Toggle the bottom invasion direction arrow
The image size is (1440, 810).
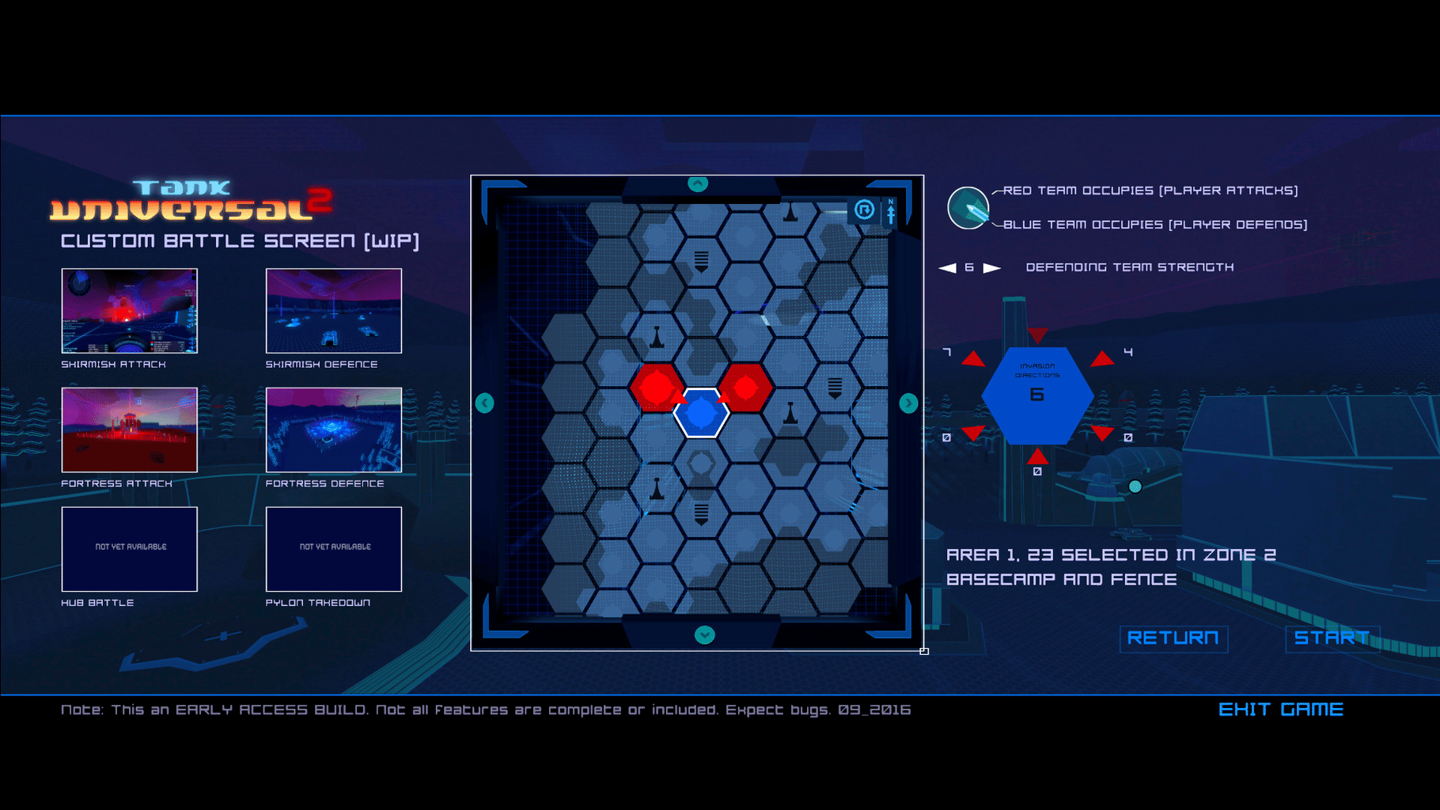click(1037, 456)
